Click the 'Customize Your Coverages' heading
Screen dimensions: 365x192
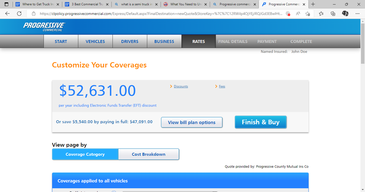pyautogui.click(x=99, y=65)
